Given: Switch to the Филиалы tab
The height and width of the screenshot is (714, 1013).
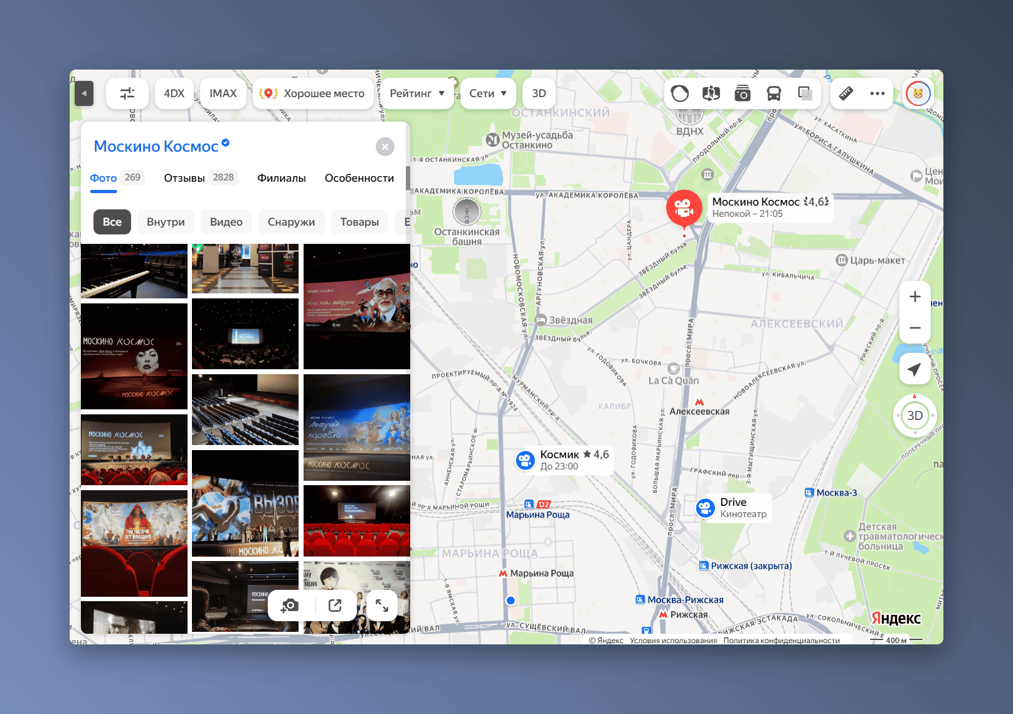Looking at the screenshot, I should [x=282, y=178].
